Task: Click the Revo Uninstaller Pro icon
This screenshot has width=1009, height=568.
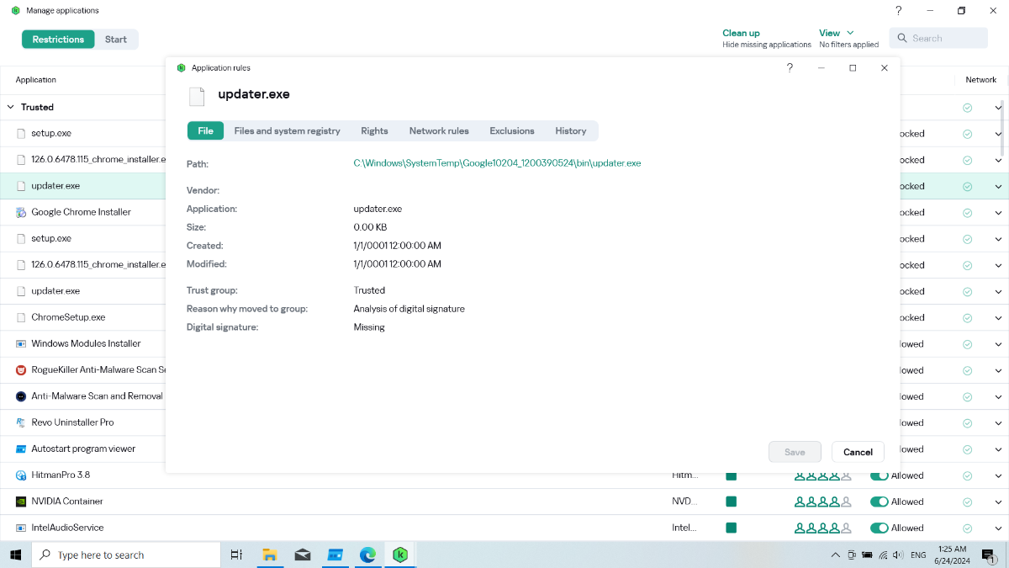Action: click(21, 422)
